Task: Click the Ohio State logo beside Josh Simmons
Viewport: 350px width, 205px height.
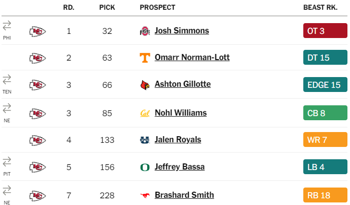Action: click(x=145, y=31)
